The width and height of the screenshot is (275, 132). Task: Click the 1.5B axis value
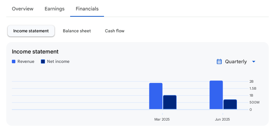[253, 89]
